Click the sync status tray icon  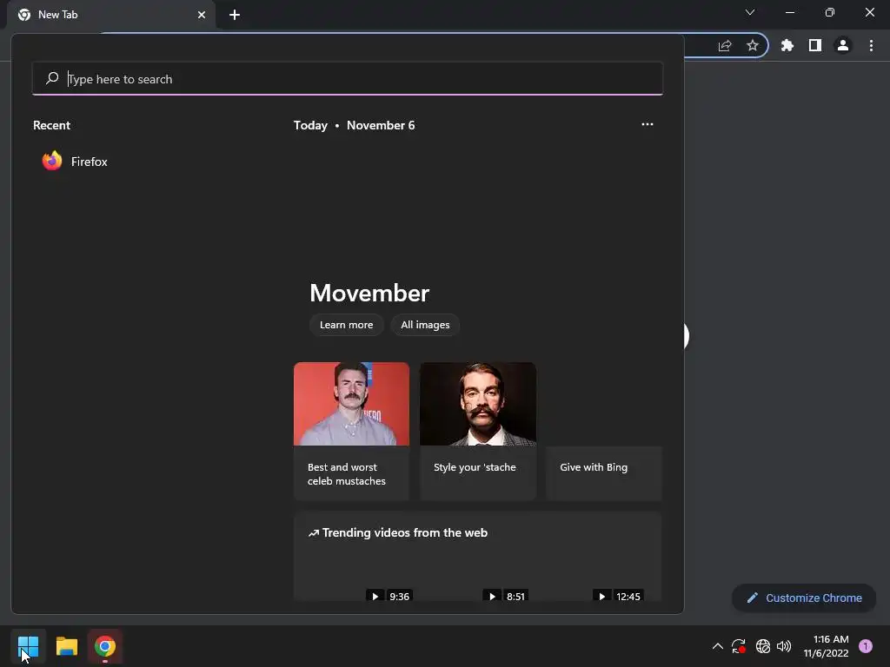(739, 646)
